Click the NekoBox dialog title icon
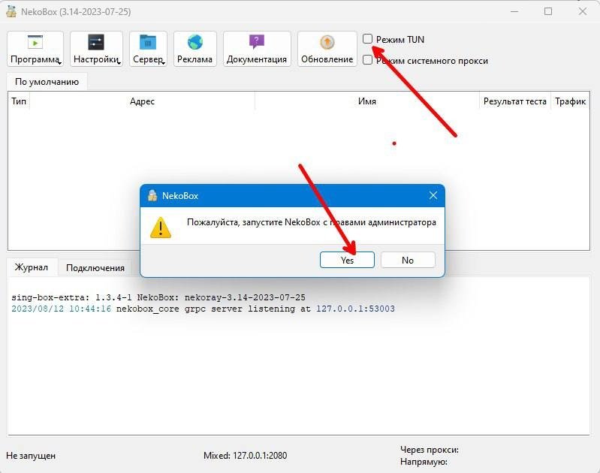Image resolution: width=600 pixels, height=473 pixels. (152, 195)
